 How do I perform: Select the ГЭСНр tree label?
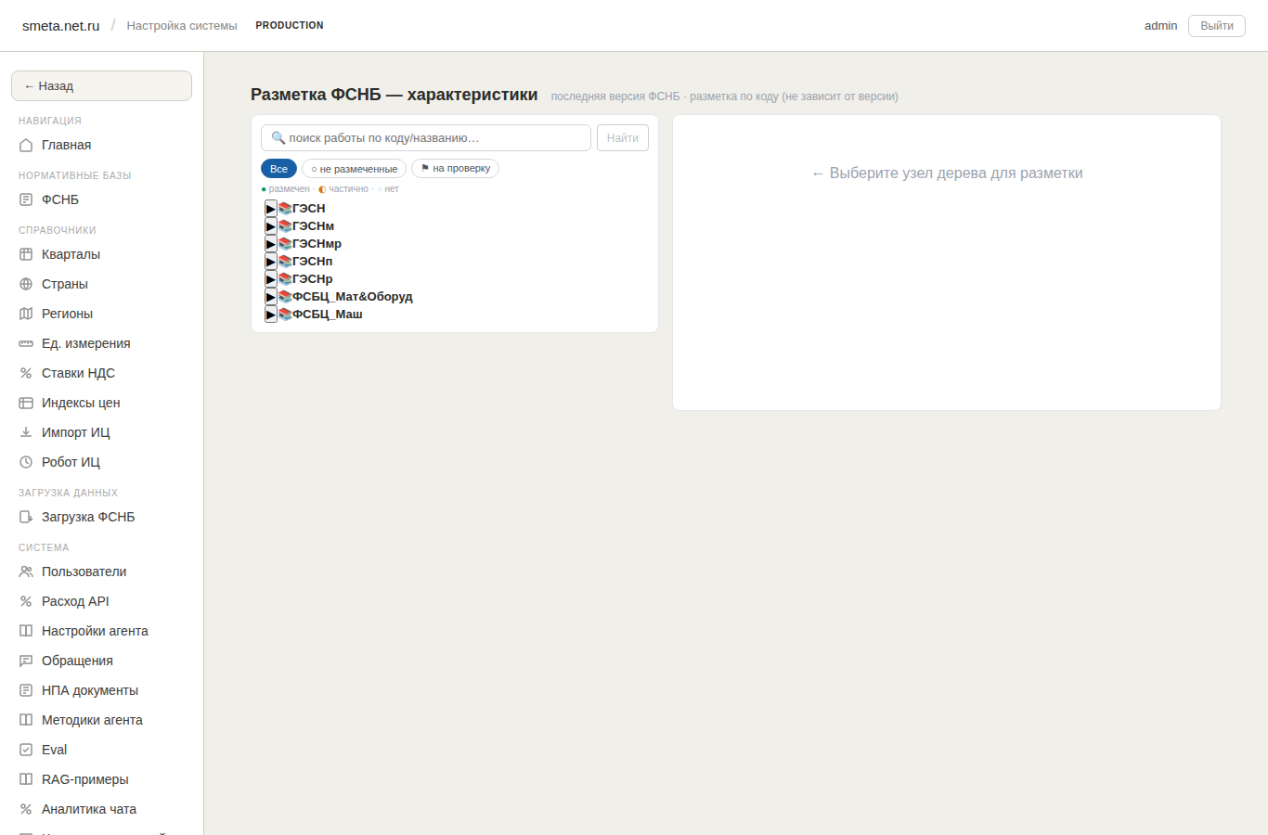point(313,279)
